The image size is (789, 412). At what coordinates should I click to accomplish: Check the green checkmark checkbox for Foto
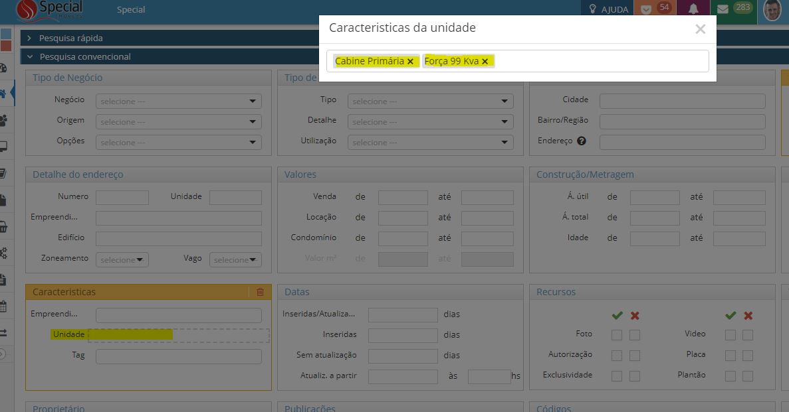pos(617,334)
